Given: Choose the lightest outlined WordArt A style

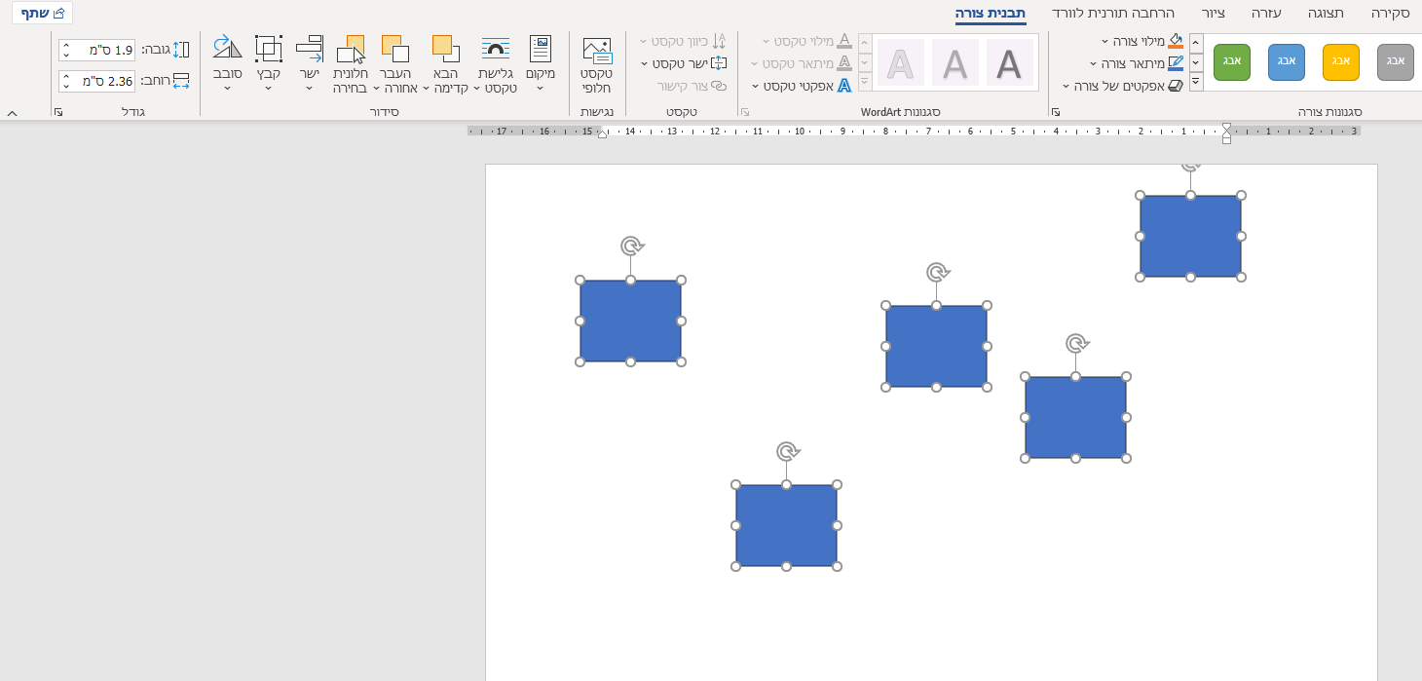Looking at the screenshot, I should pyautogui.click(x=901, y=63).
